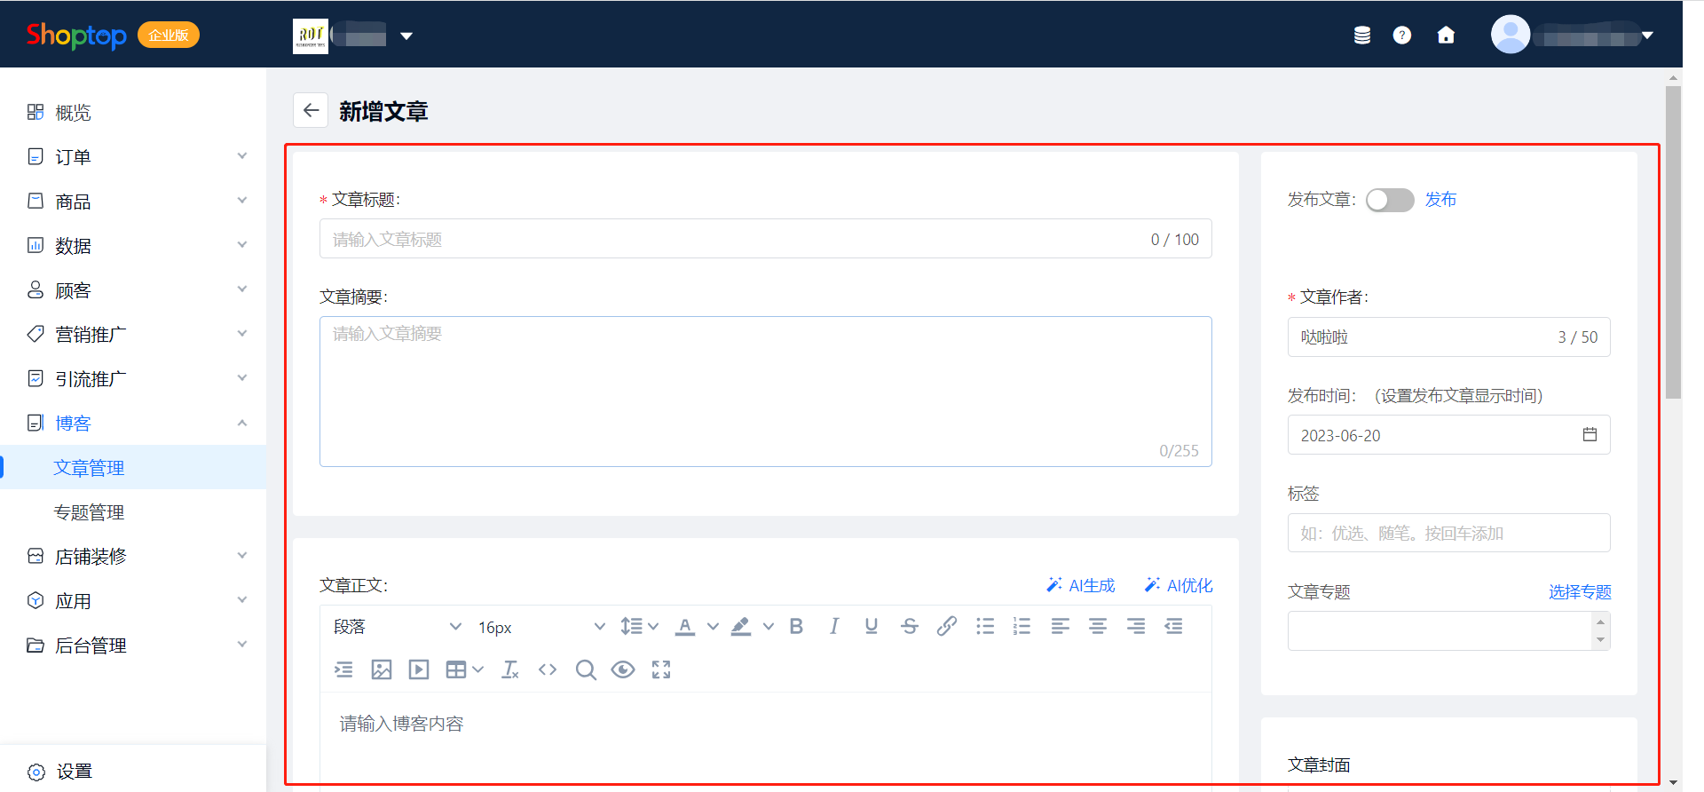Screen dimensions: 1704x792
Task: Open the calendar date picker icon
Action: pyautogui.click(x=1590, y=434)
